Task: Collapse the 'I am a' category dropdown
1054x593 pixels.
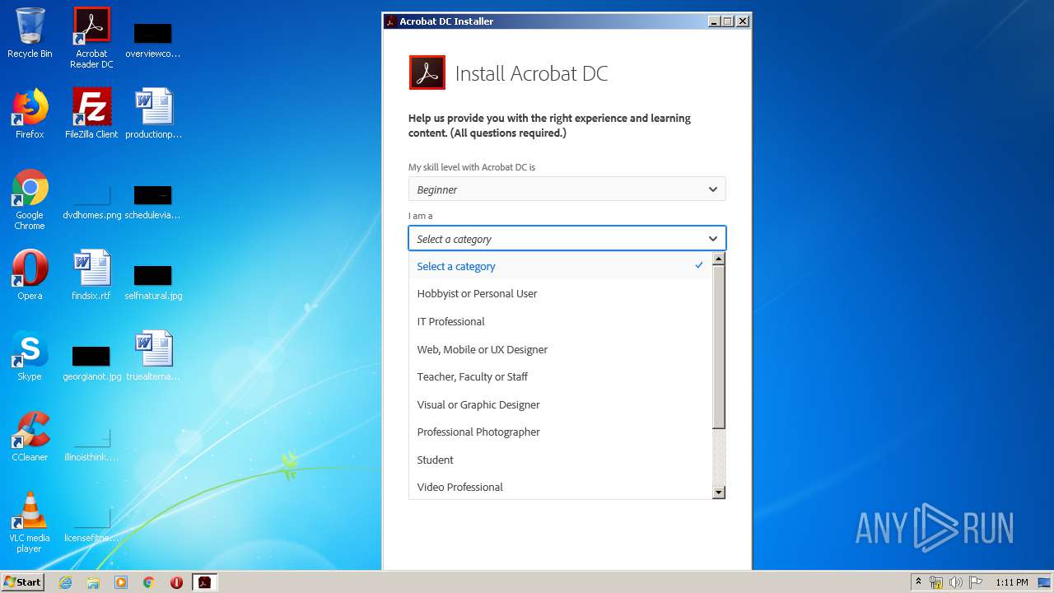Action: coord(567,239)
